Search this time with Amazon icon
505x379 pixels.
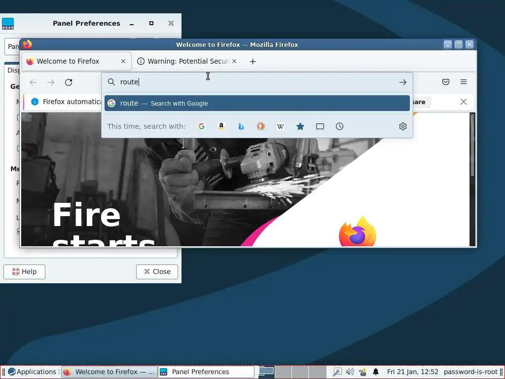[221, 126]
